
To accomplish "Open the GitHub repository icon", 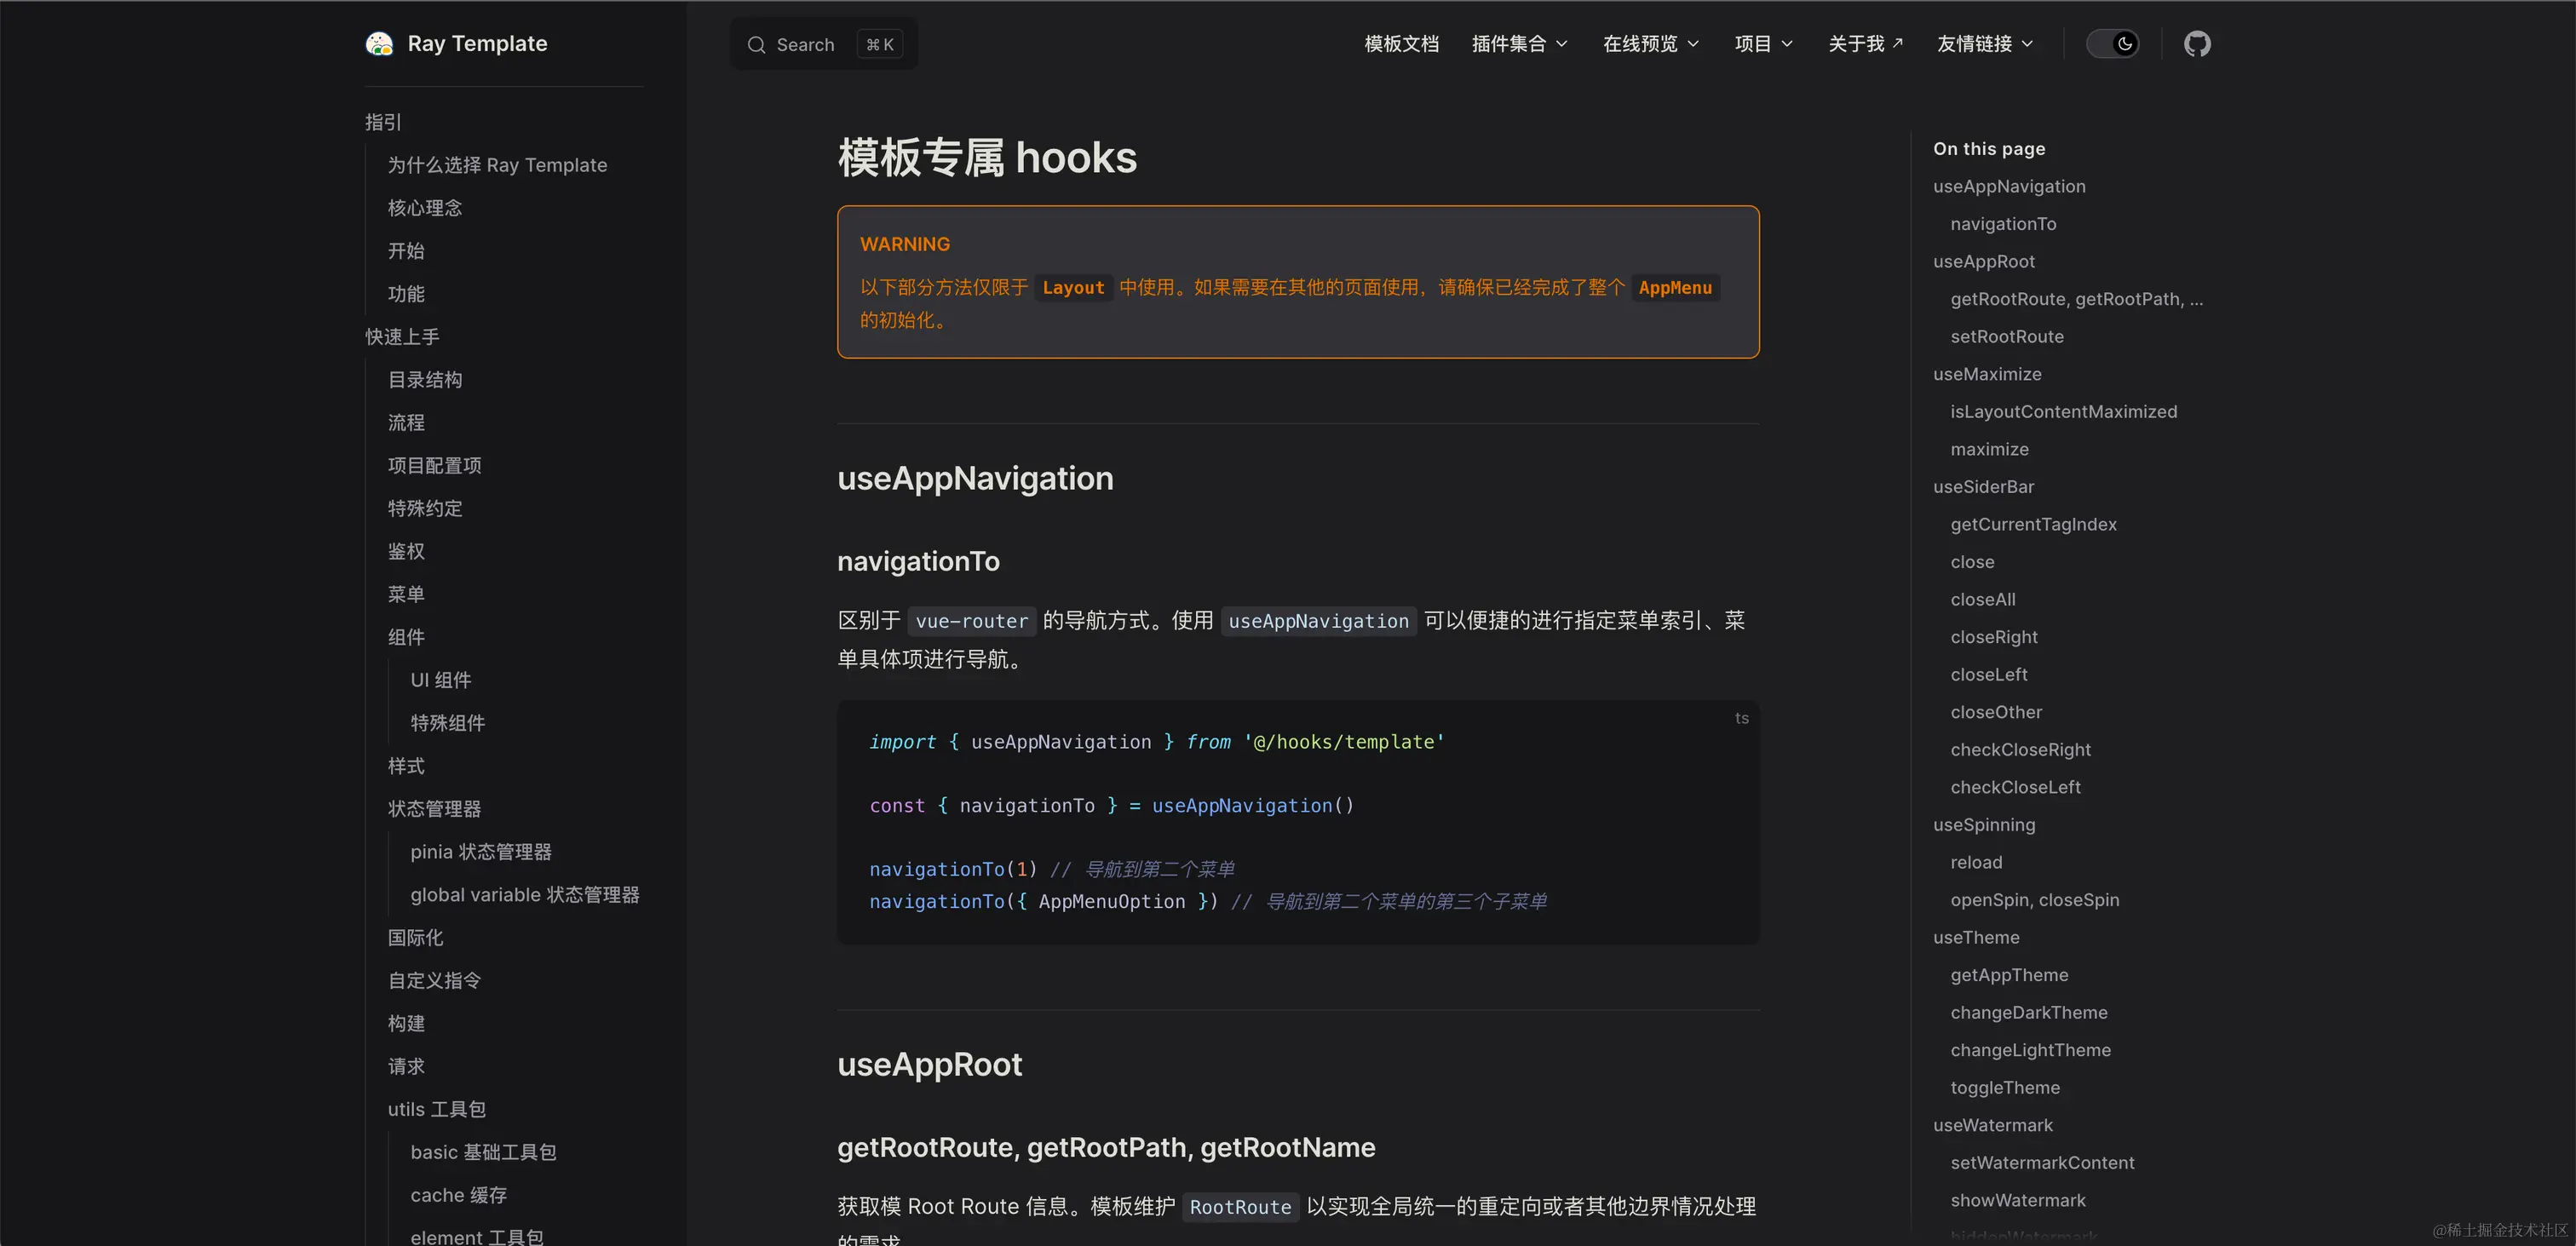I will (x=2196, y=44).
